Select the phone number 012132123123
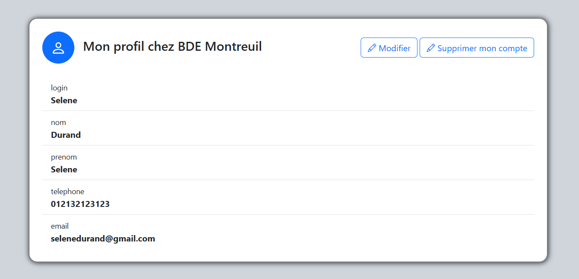 [80, 204]
